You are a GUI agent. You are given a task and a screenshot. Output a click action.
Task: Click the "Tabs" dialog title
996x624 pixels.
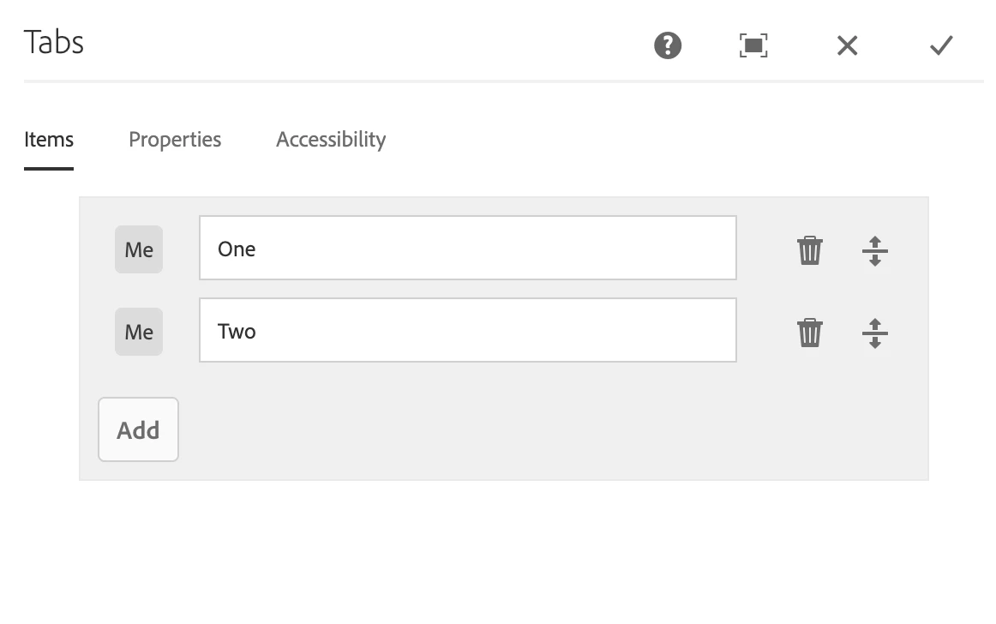click(x=54, y=43)
